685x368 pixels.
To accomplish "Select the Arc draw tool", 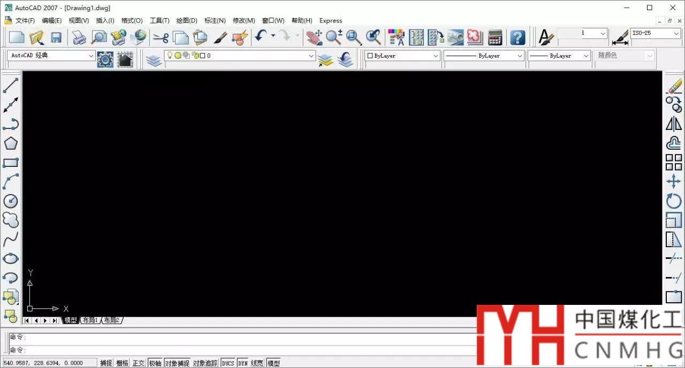I will 11,182.
